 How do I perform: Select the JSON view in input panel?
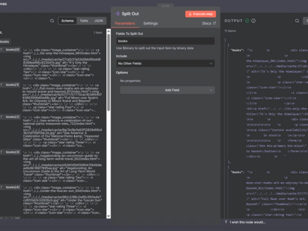(x=99, y=21)
